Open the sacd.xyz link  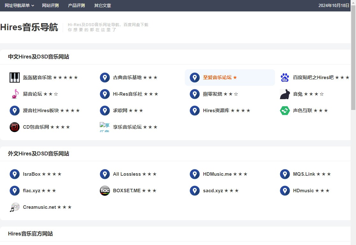click(221, 191)
